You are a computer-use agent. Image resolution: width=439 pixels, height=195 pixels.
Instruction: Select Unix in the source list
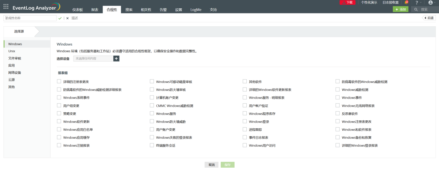click(12, 51)
